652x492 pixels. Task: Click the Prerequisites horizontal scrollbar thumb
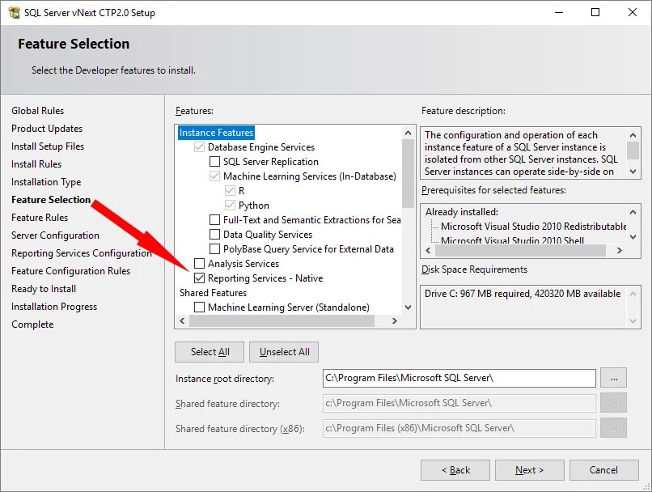(520, 250)
